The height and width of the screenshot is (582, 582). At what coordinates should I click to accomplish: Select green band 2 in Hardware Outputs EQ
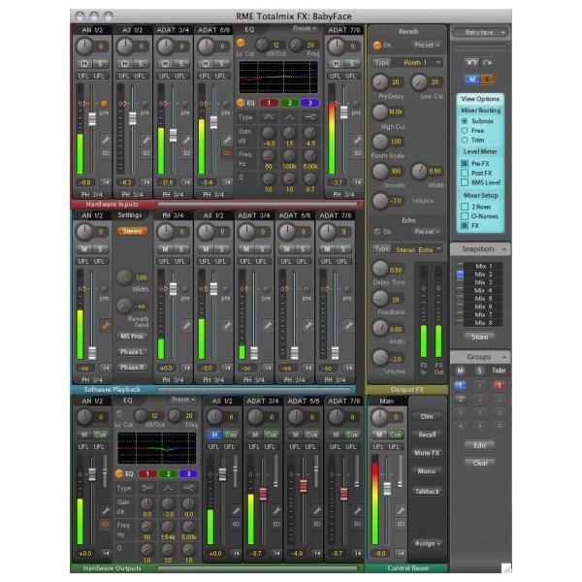click(x=168, y=474)
